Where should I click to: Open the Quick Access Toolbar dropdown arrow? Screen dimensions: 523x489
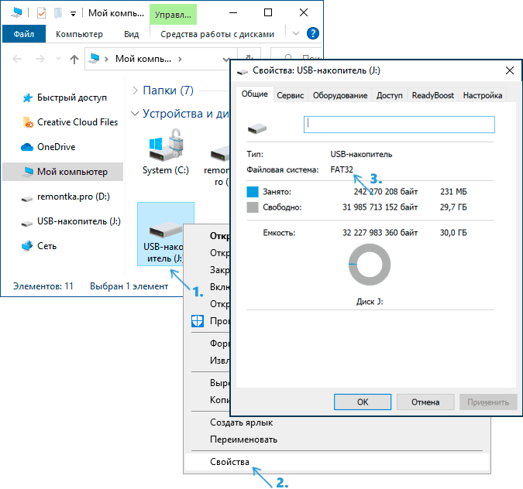pyautogui.click(x=73, y=13)
